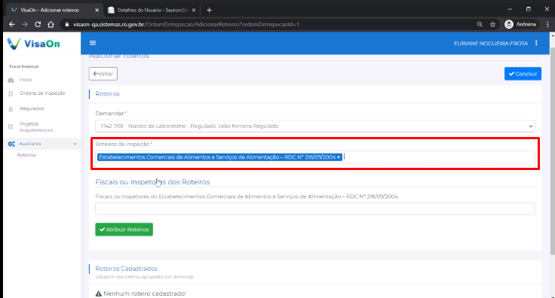
Task: Go to browser home icon
Action: [51, 24]
